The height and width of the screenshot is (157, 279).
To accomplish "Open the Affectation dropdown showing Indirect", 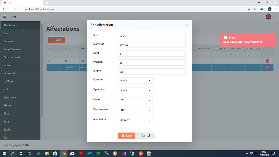I will tap(135, 120).
